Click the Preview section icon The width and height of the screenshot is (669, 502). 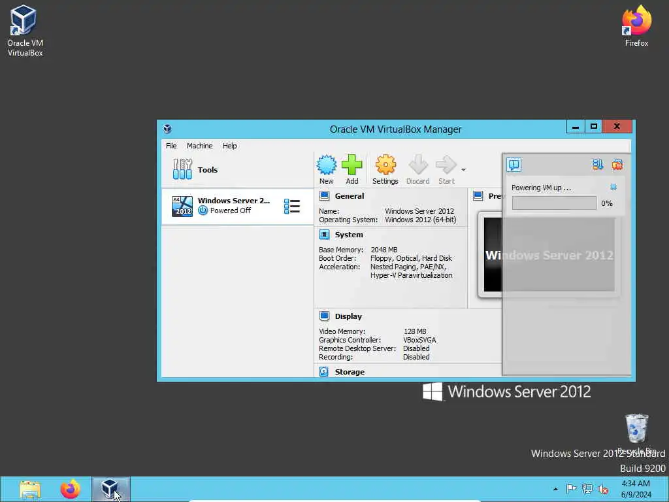pos(478,196)
